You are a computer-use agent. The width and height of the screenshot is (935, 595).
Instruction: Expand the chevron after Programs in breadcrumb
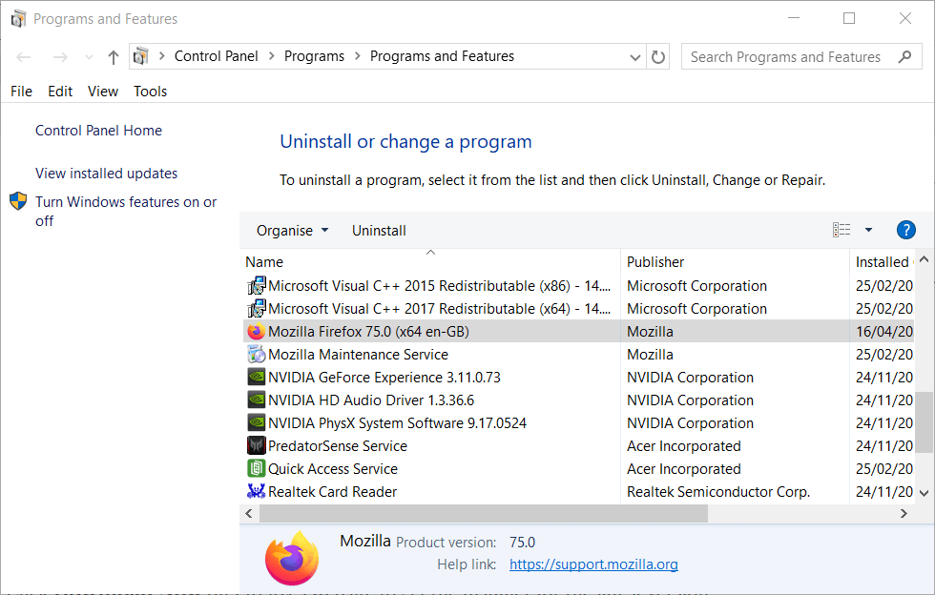(357, 56)
